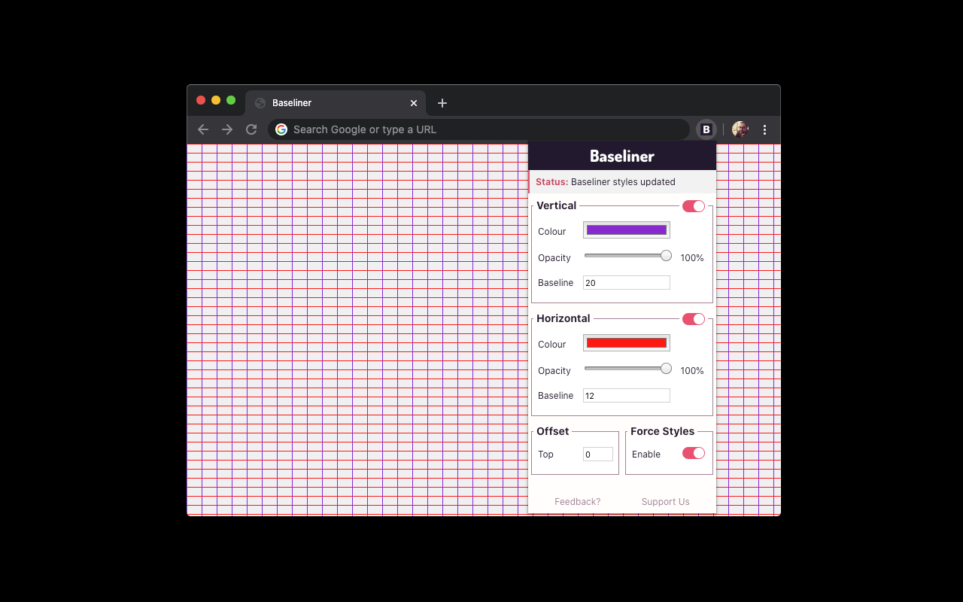The width and height of the screenshot is (963, 602).
Task: Click the Horizontal opacity slider handle
Action: [x=666, y=369]
